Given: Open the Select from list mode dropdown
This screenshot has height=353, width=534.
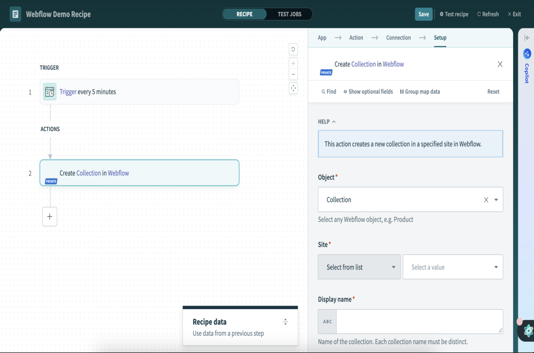Looking at the screenshot, I should pos(359,267).
